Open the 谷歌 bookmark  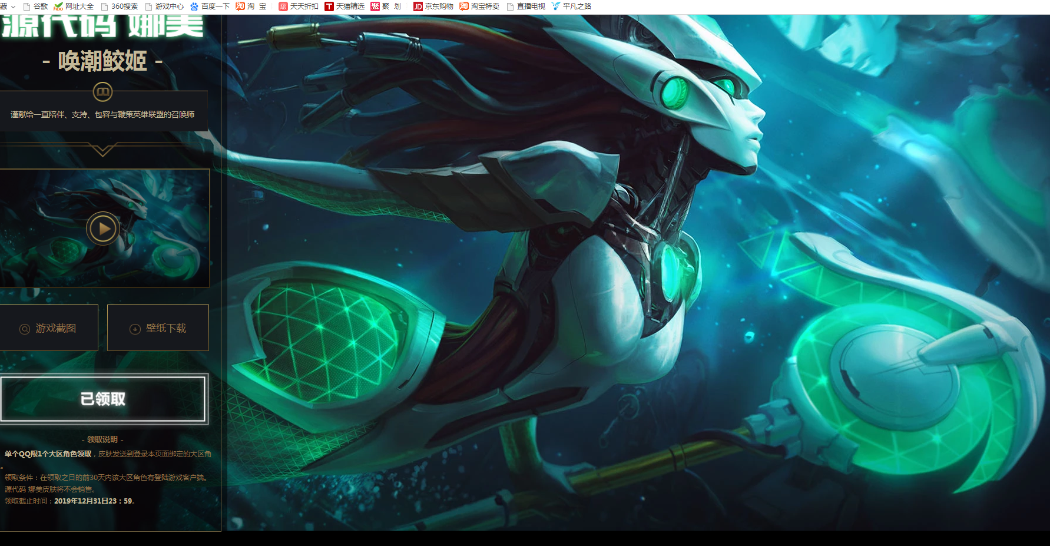tap(35, 6)
